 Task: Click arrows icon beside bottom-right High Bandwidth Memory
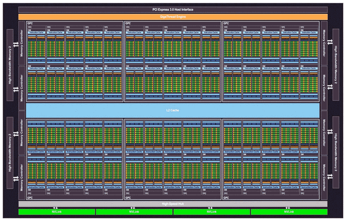[330, 176]
